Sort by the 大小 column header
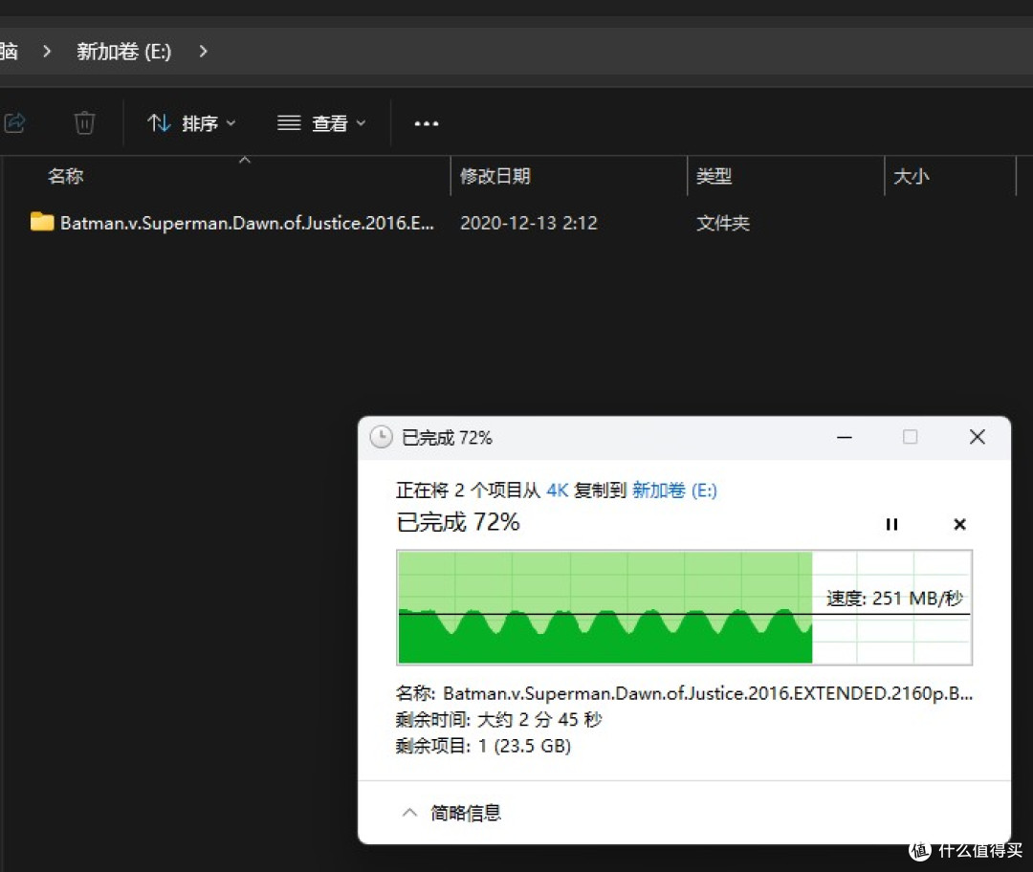 [x=912, y=177]
